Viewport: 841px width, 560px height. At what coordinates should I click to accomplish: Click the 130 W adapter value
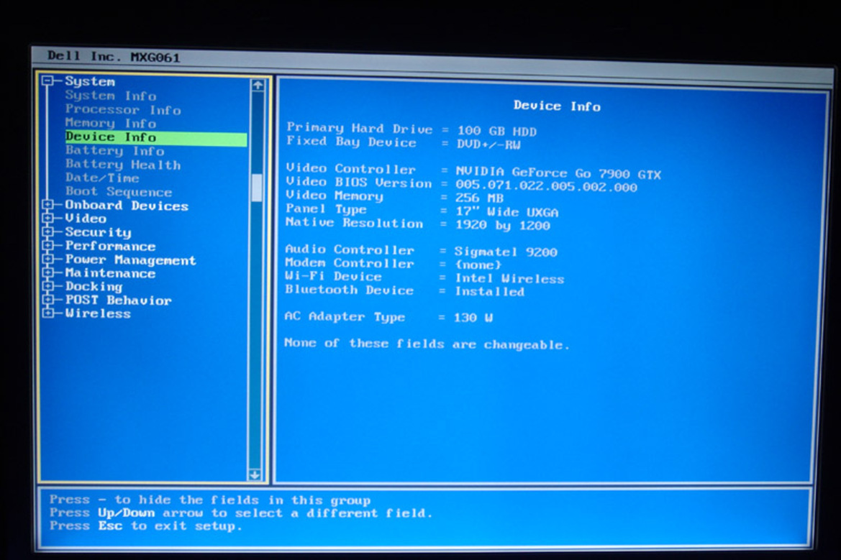pyautogui.click(x=473, y=317)
